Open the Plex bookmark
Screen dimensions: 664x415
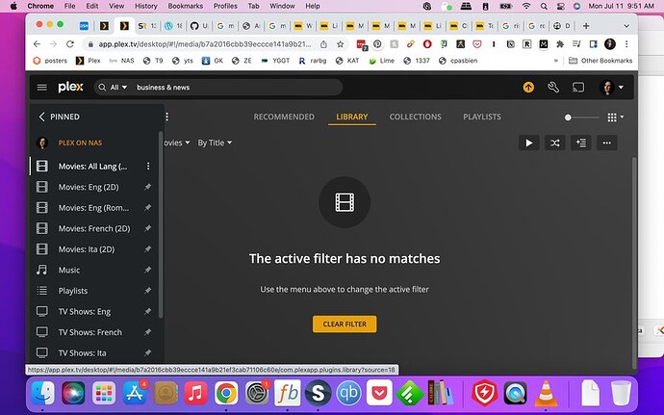tap(89, 61)
